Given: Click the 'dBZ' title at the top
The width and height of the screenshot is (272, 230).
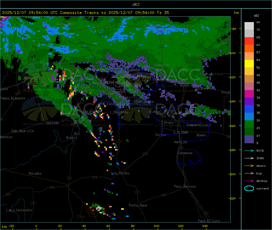Looking at the screenshot, I should pyautogui.click(x=136, y=5).
